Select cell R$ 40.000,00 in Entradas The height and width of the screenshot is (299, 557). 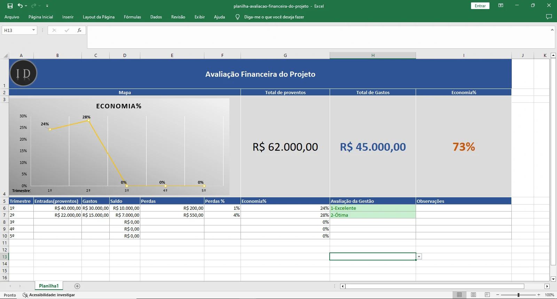pos(57,208)
